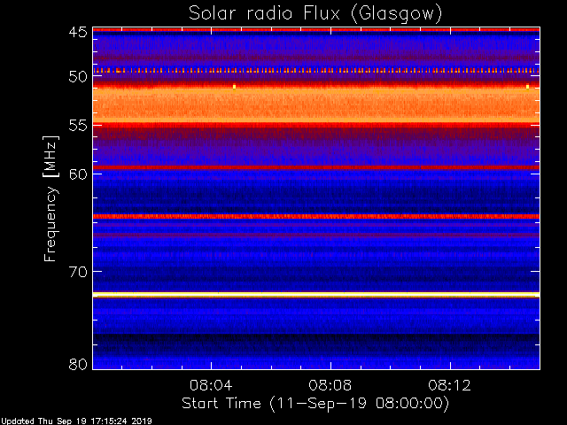Click the 80 MHz frequency tick label
This screenshot has height=425, width=567.
(78, 364)
